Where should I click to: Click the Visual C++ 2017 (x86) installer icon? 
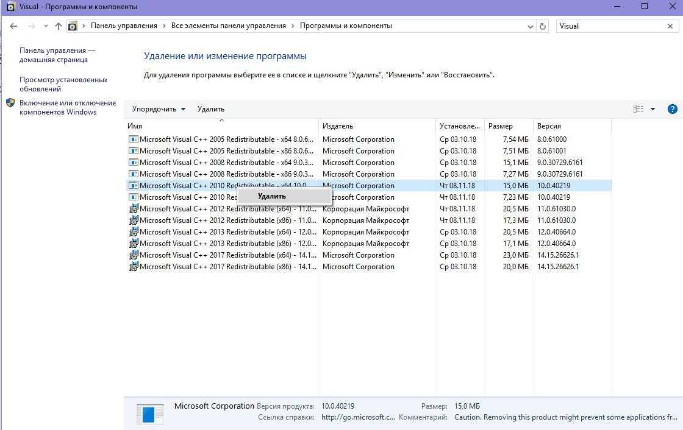[x=133, y=267]
